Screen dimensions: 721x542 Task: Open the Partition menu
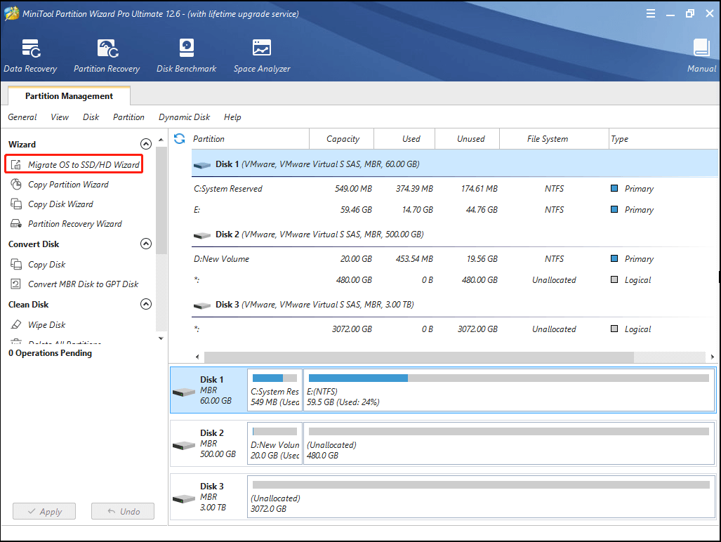pyautogui.click(x=128, y=117)
